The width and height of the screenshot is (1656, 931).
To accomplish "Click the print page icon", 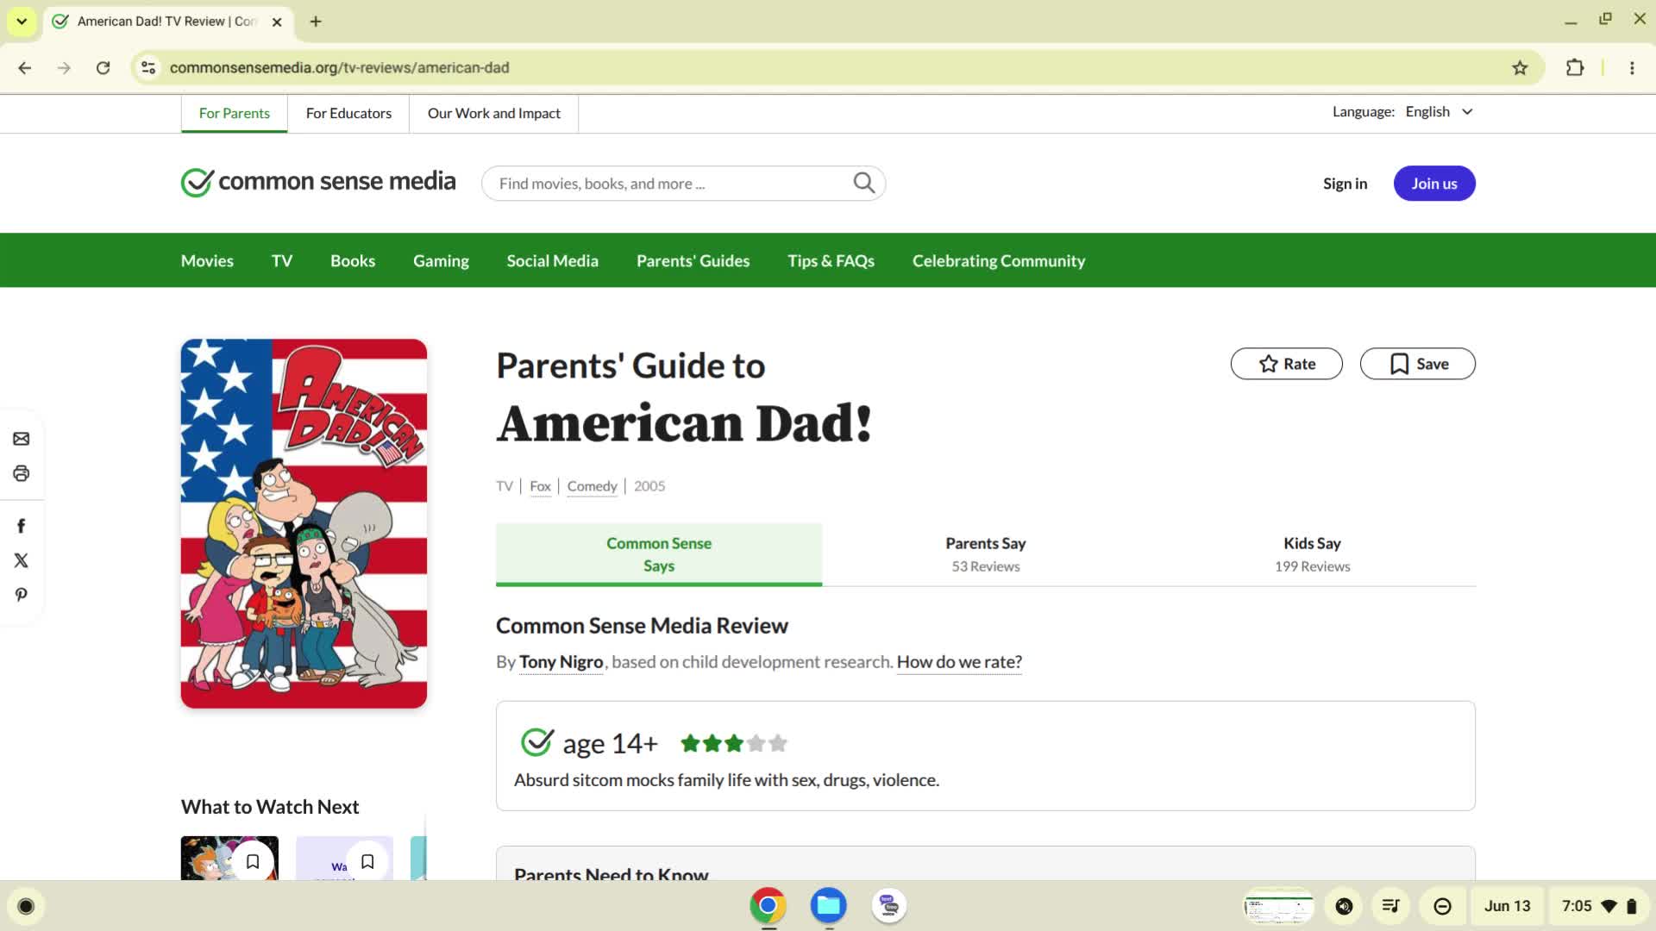I will coord(22,473).
